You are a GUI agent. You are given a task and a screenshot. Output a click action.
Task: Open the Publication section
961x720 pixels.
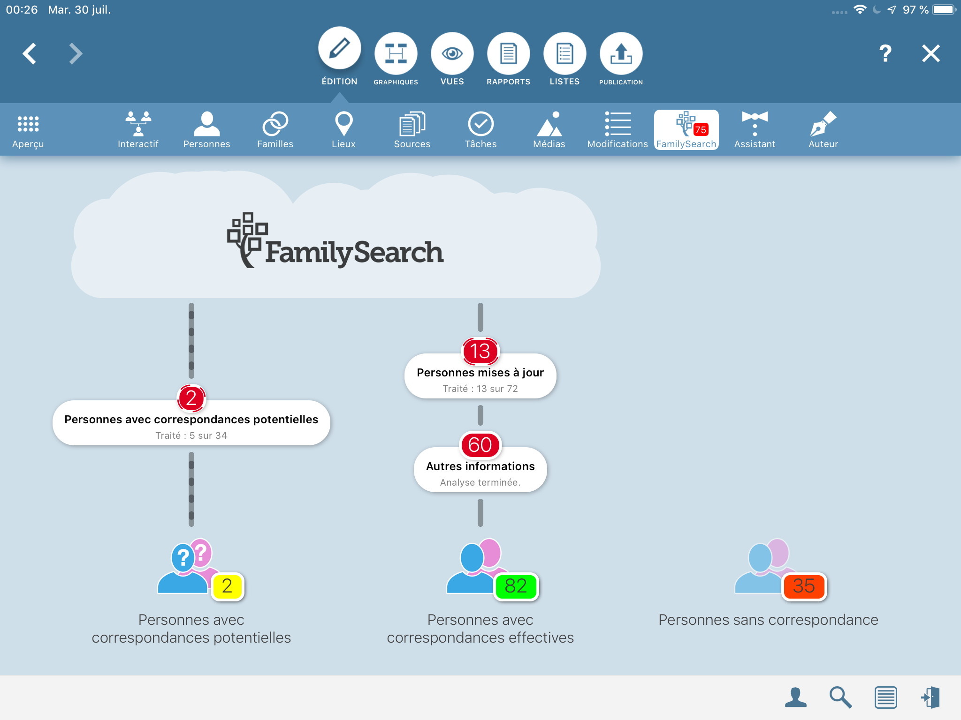(x=621, y=59)
